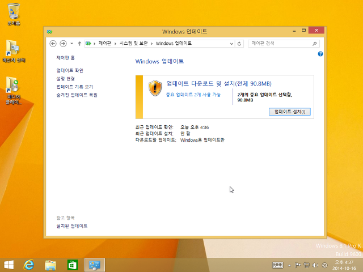
Task: Click the Control Panel taskbar button
Action: [x=95, y=265]
